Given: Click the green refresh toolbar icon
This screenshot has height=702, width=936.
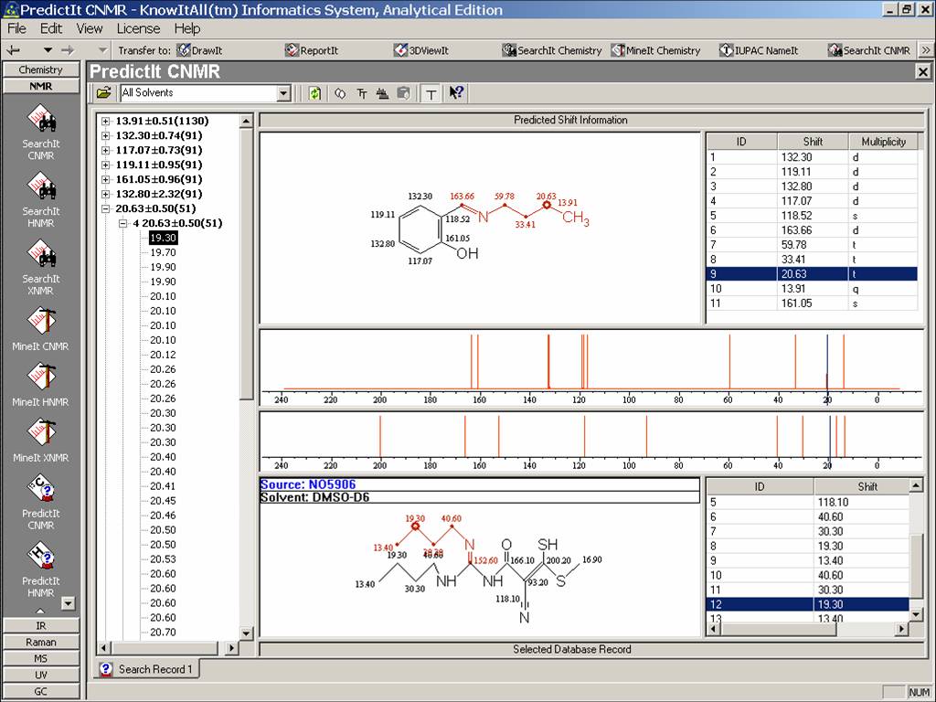Looking at the screenshot, I should [315, 93].
